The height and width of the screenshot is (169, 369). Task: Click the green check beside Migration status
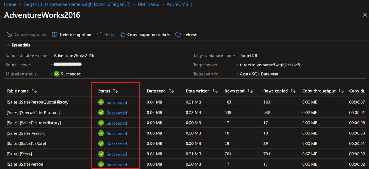point(57,74)
